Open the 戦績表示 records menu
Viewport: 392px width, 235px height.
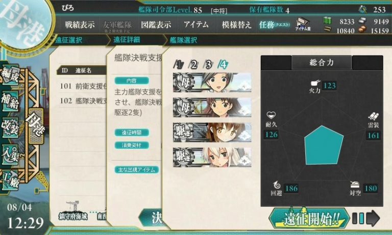click(80, 25)
